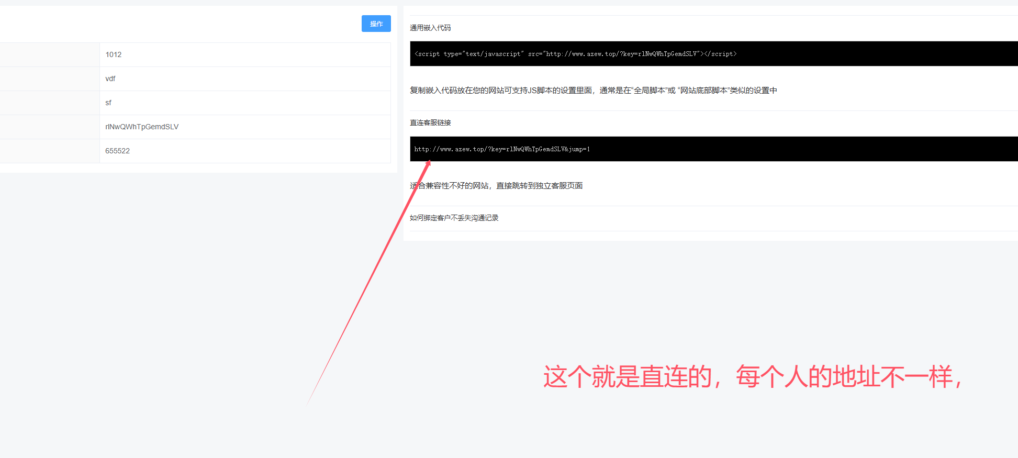
Task: Click the script embed code block
Action: [x=714, y=53]
